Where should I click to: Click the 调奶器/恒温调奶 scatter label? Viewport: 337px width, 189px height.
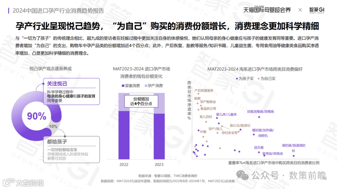tap(294, 145)
